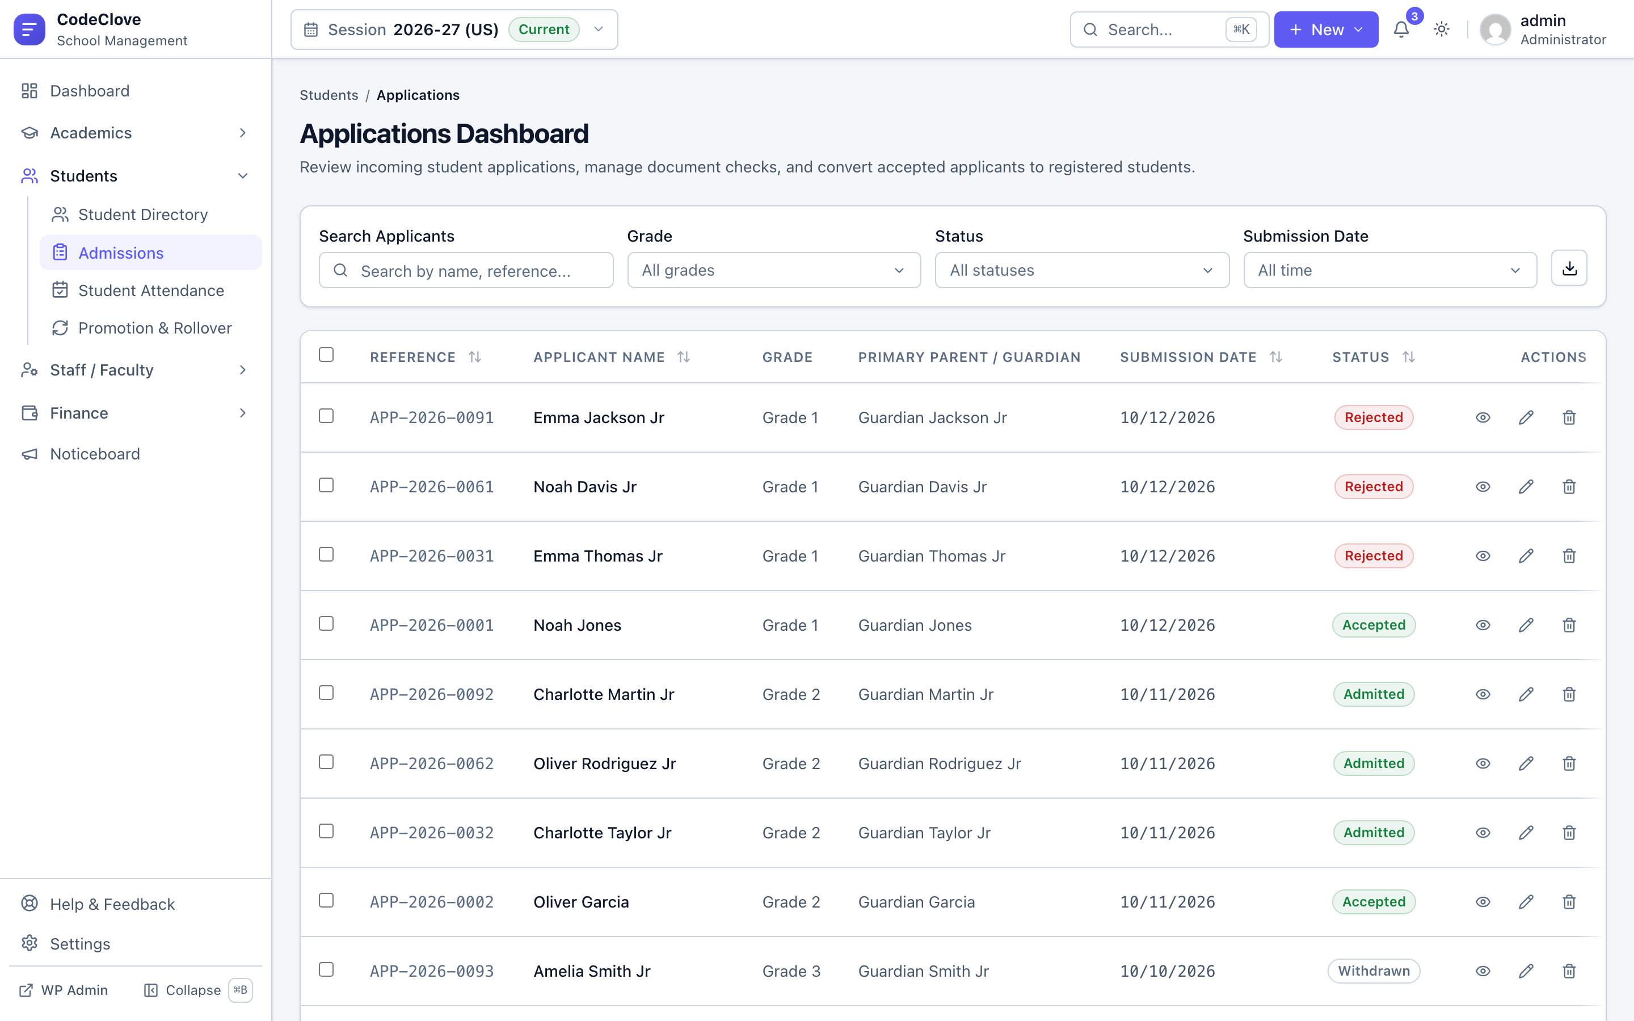The height and width of the screenshot is (1021, 1634).
Task: Toggle the light/dark theme sun icon
Action: click(1442, 29)
